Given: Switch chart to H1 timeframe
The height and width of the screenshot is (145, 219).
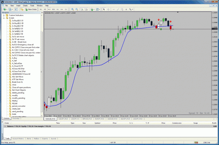Looking at the screenshot, I should 57,9.
